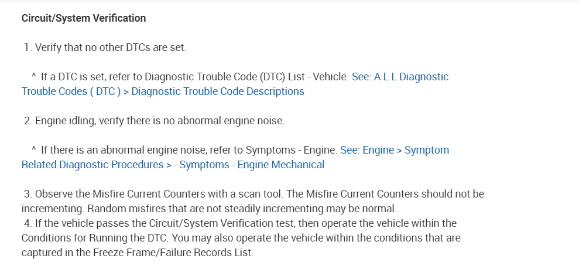Open the A L L Diagnostic Trouble Codes link
Viewport: 579px width, 272px height.
coord(400,77)
